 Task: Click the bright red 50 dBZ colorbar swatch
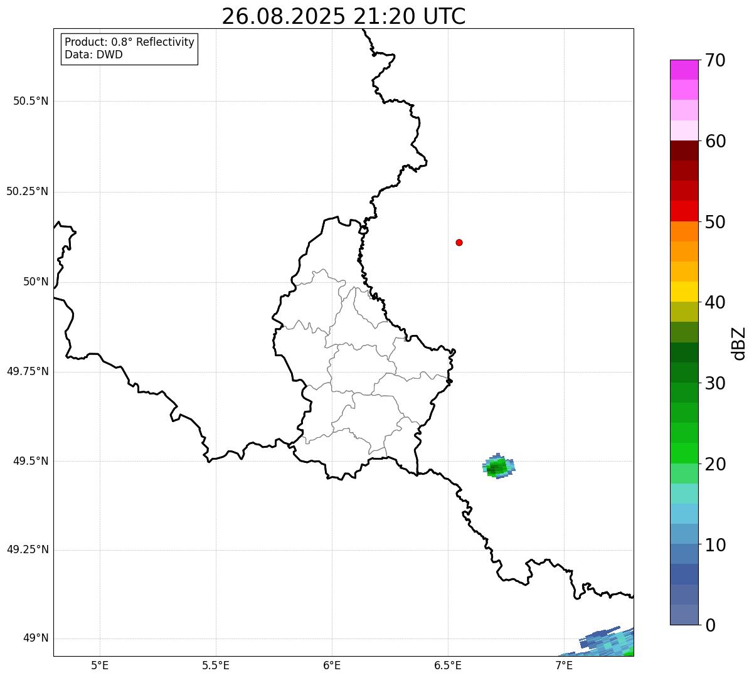coord(684,211)
